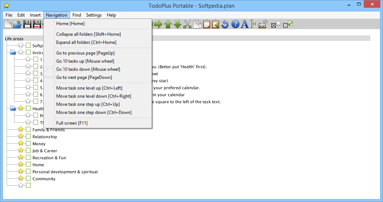Cut the task with the scissors icon
This screenshot has height=202, width=383.
[187, 24]
